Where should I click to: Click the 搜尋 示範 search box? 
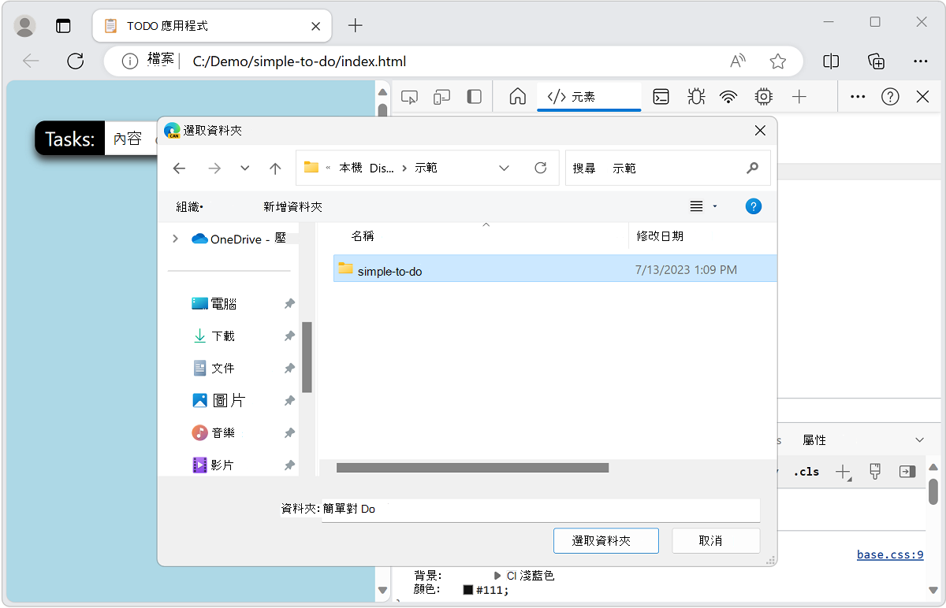click(x=666, y=169)
